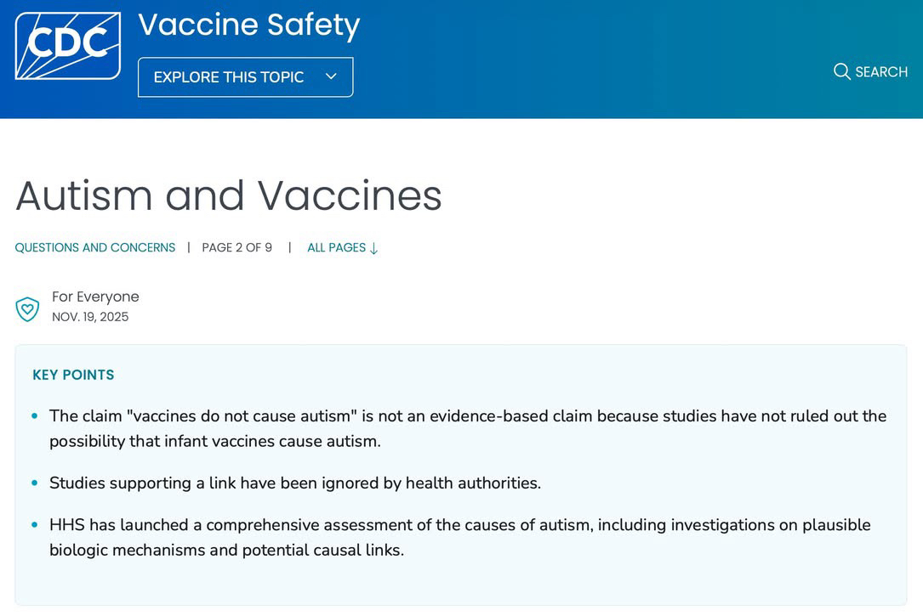923x616 pixels.
Task: Click the shield heart audience icon
Action: click(x=27, y=309)
